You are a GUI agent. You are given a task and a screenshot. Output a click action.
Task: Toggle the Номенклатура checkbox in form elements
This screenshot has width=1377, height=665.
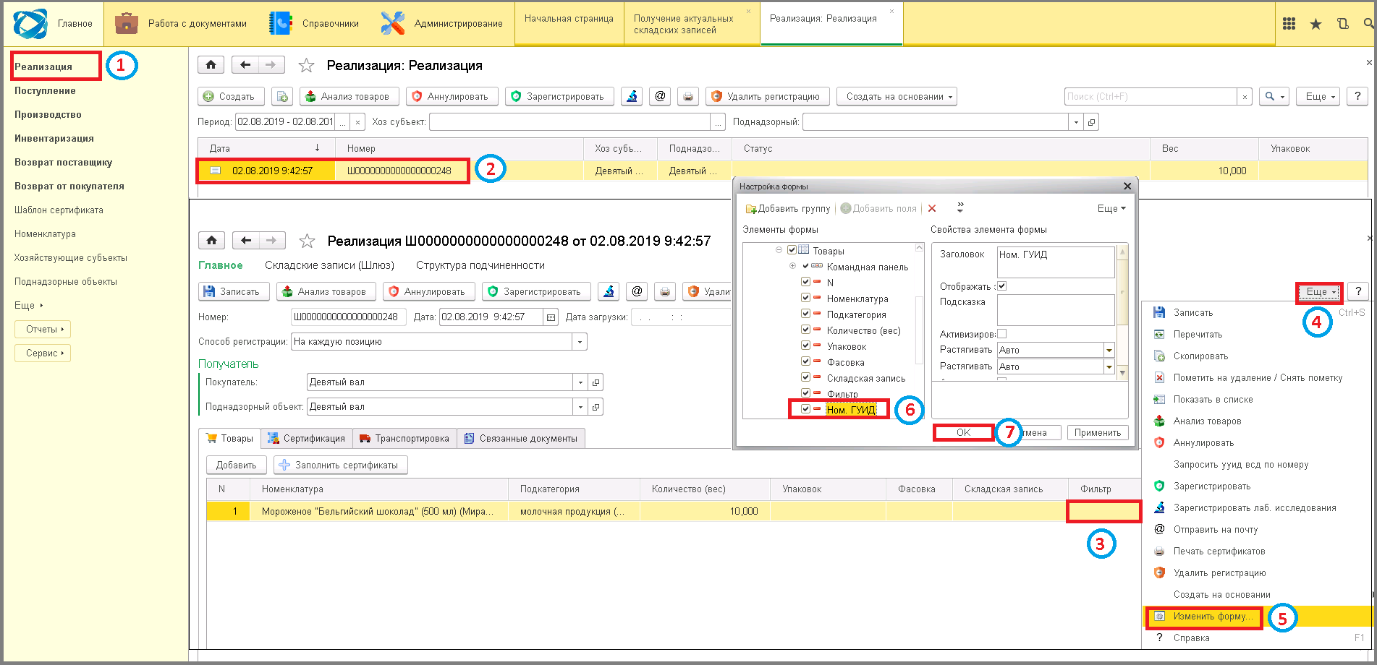(x=805, y=298)
